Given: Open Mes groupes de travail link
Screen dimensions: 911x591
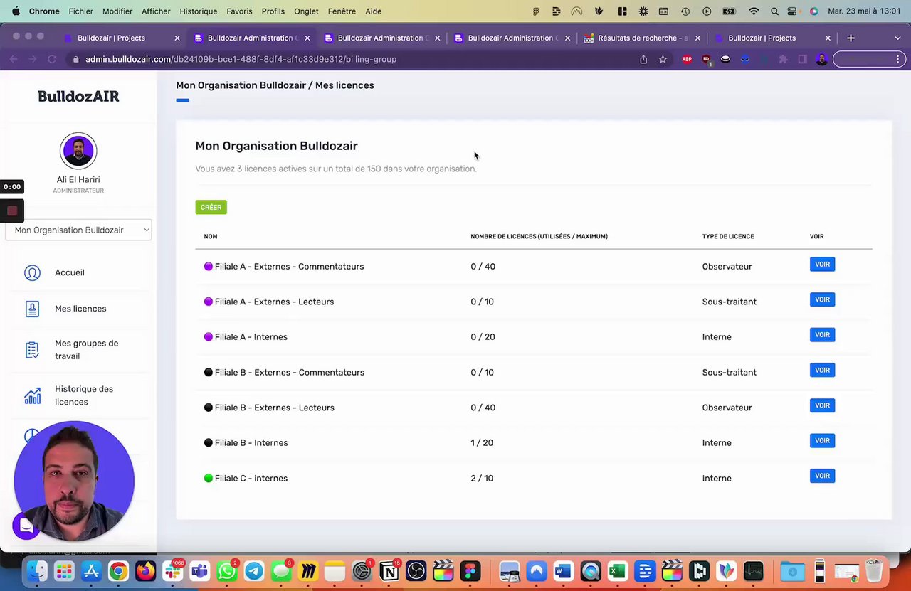Looking at the screenshot, I should pyautogui.click(x=87, y=350).
